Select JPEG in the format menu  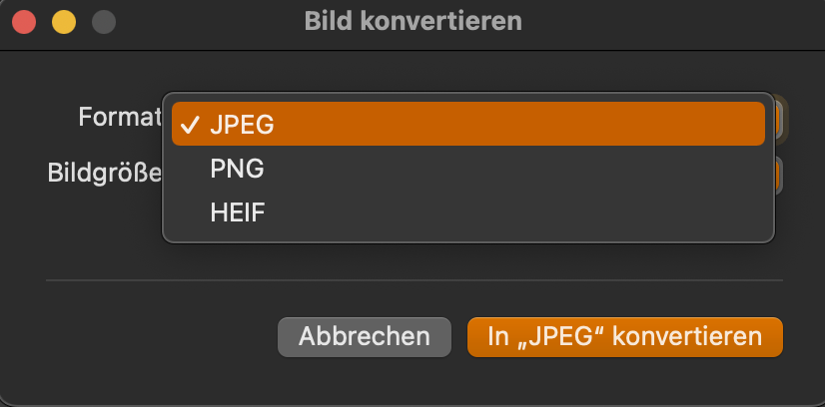click(x=242, y=125)
